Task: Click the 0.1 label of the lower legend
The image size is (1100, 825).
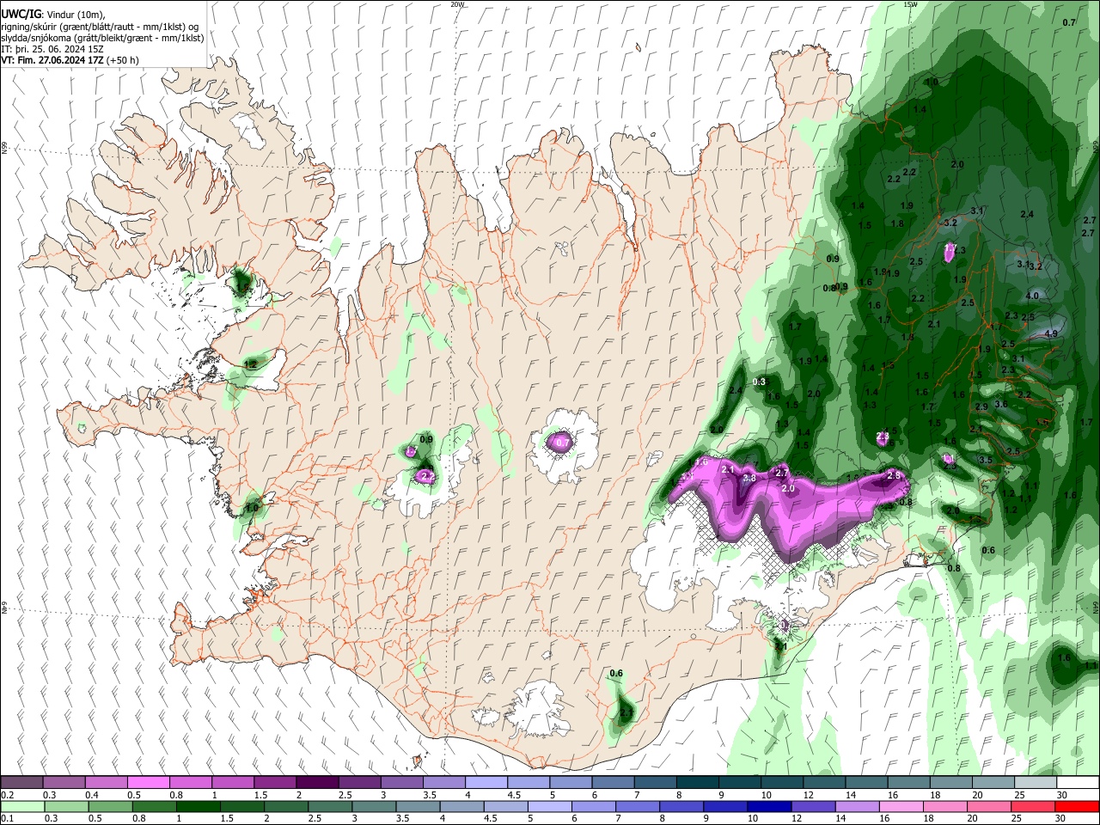Action: coord(8,818)
